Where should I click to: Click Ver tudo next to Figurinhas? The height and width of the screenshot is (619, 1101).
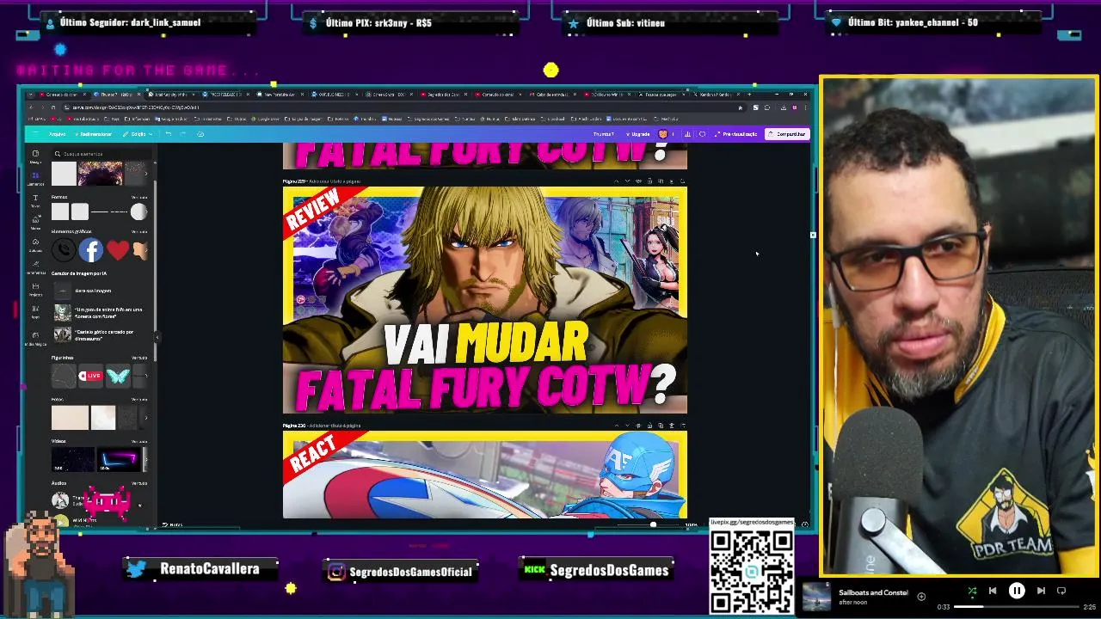click(139, 358)
